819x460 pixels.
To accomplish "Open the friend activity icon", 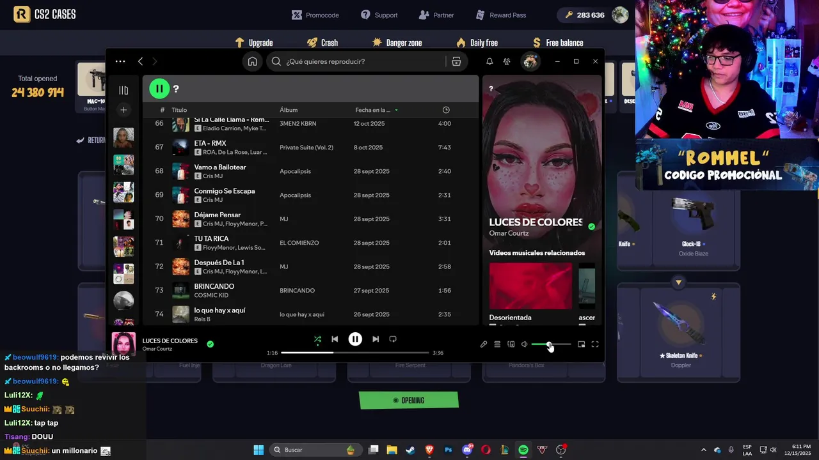I will click(507, 61).
